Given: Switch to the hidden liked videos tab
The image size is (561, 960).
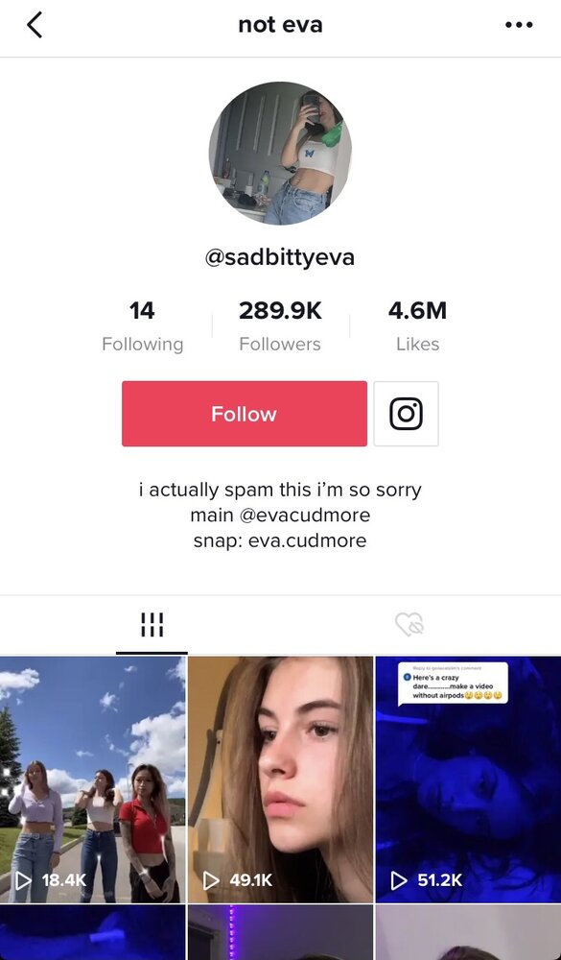Looking at the screenshot, I should click(x=409, y=625).
